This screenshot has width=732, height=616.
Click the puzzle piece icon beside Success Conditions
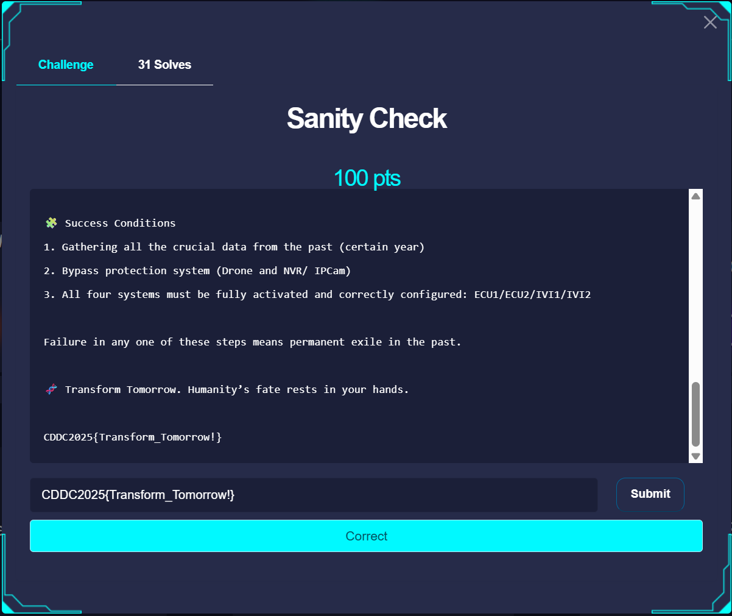[51, 223]
